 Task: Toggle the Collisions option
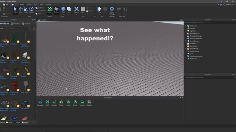(40, 8)
